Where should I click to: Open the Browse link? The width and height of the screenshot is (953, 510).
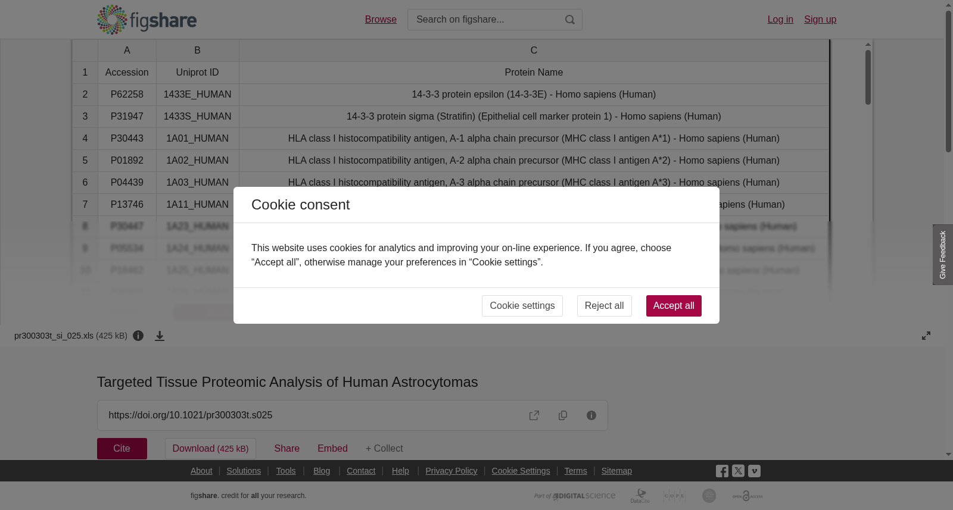(x=381, y=20)
